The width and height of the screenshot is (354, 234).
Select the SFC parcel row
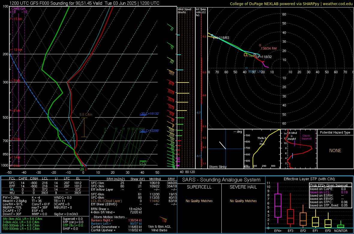(45, 183)
